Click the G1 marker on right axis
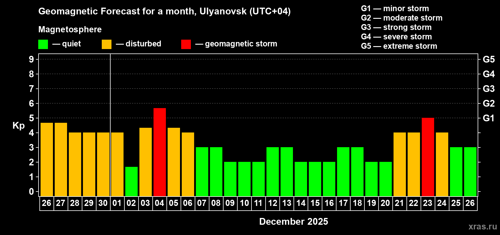 (x=489, y=118)
